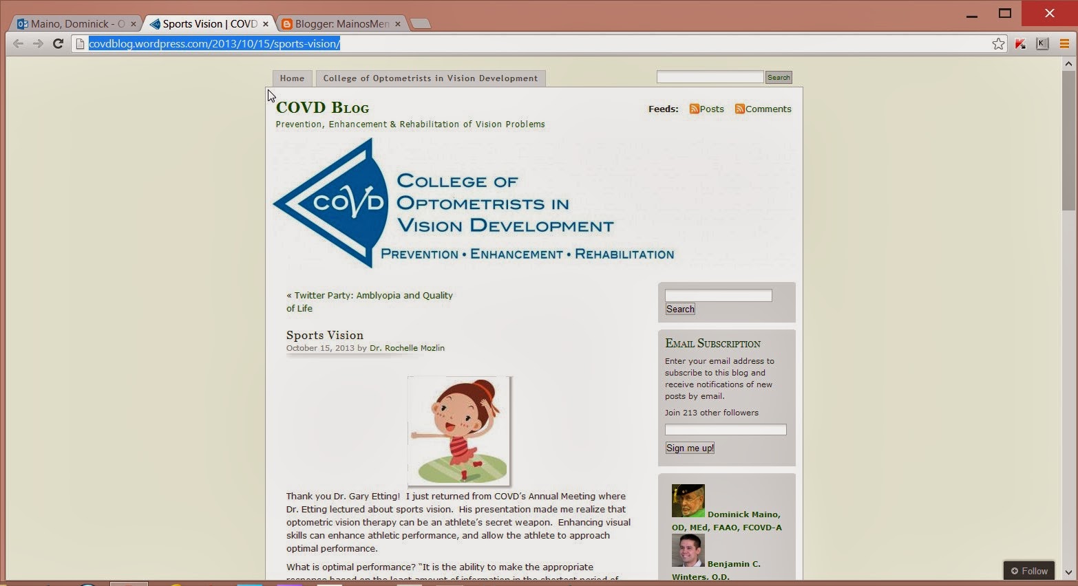
Task: Click Dominick Maino's avatar photo
Action: point(688,501)
